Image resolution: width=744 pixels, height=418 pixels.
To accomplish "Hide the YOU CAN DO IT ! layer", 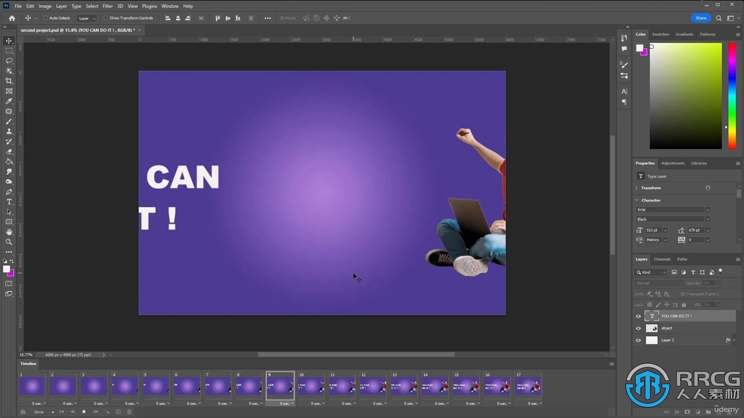I will [638, 316].
